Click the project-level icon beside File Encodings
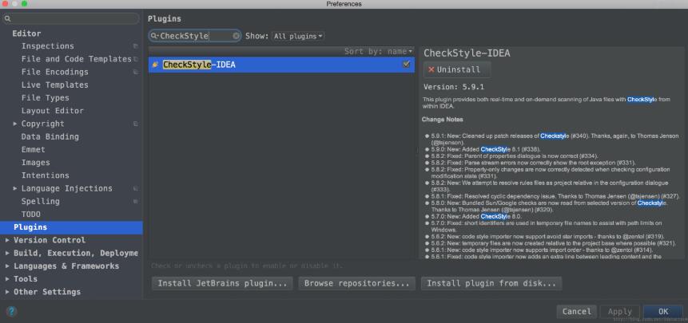 (x=135, y=72)
